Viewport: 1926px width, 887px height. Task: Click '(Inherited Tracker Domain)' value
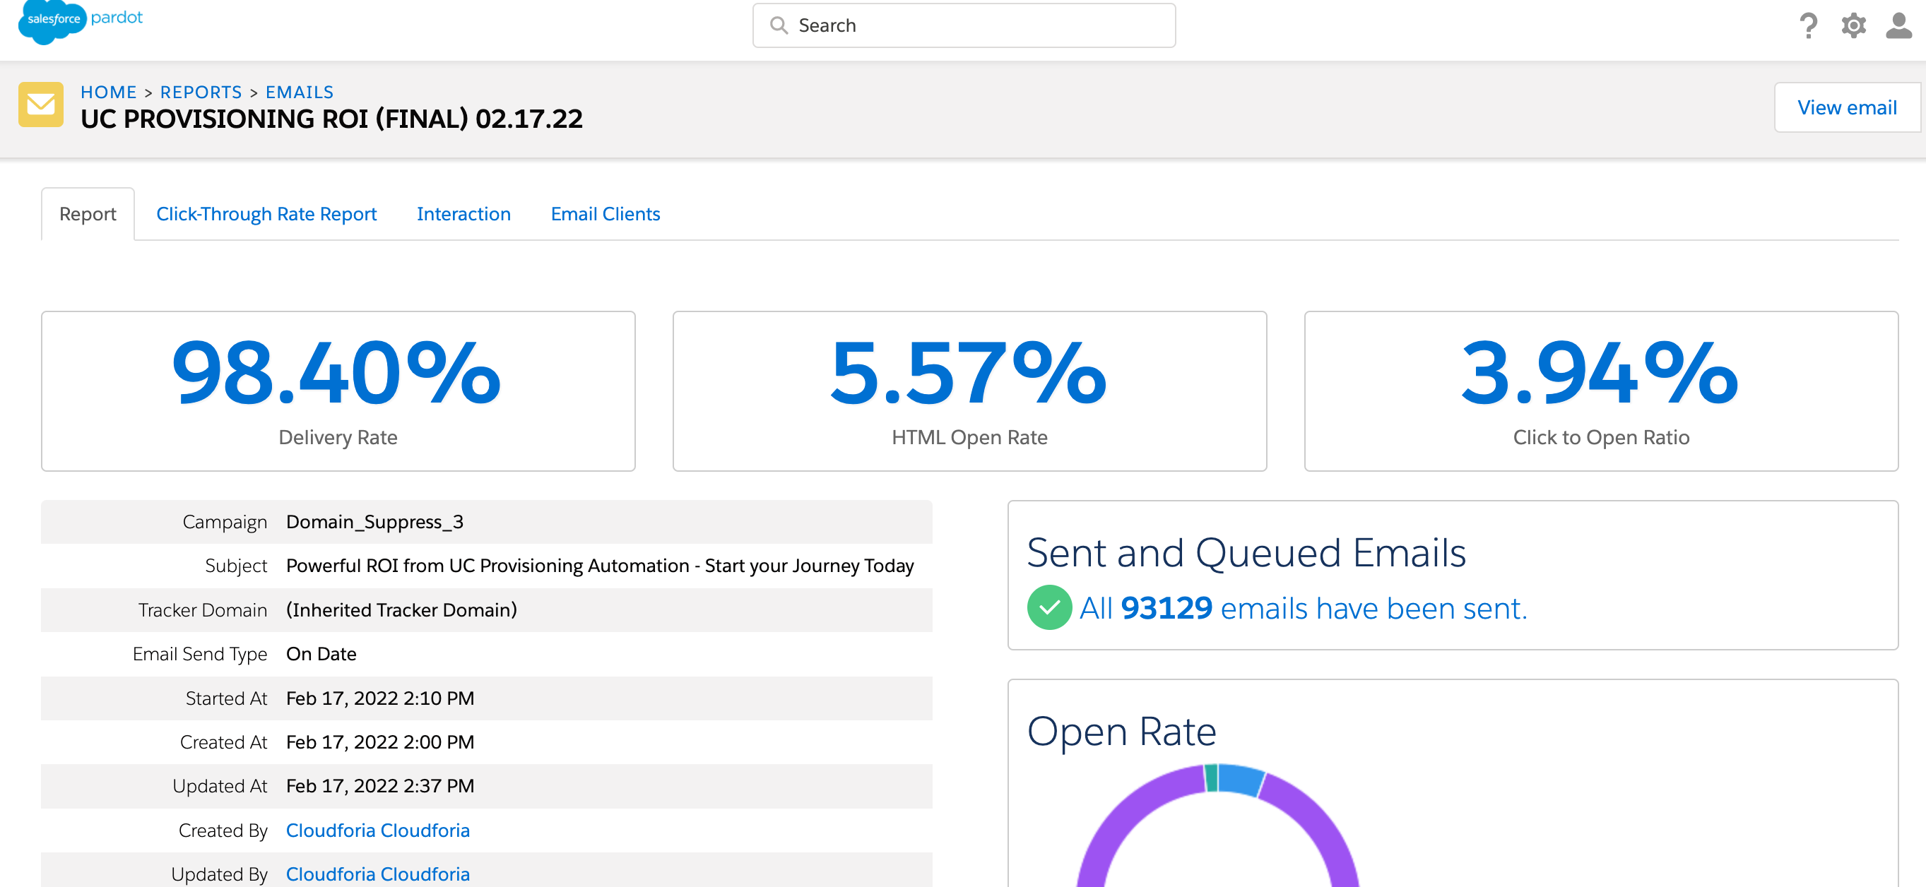pyautogui.click(x=401, y=609)
